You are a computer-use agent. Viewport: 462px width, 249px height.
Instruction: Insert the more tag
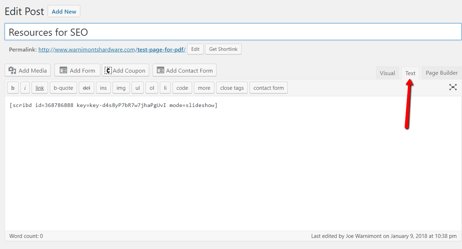coord(204,88)
